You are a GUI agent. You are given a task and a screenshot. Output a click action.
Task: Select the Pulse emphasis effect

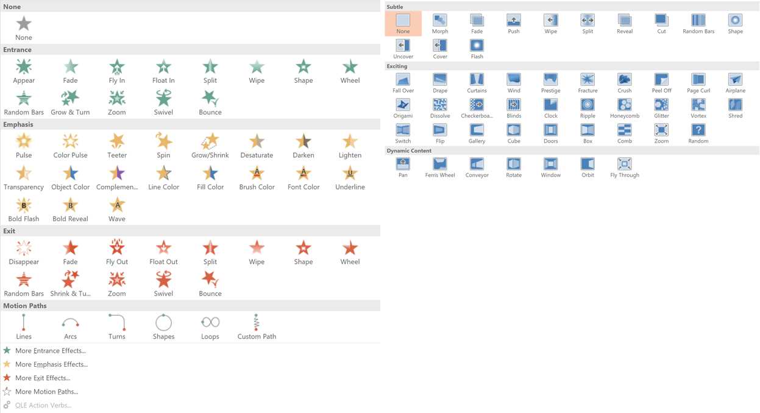point(24,141)
